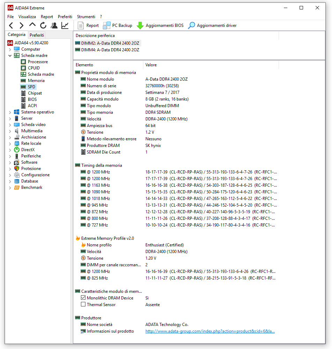Click the Nome profilo flame icon
The image size is (332, 349).
pos(83,245)
